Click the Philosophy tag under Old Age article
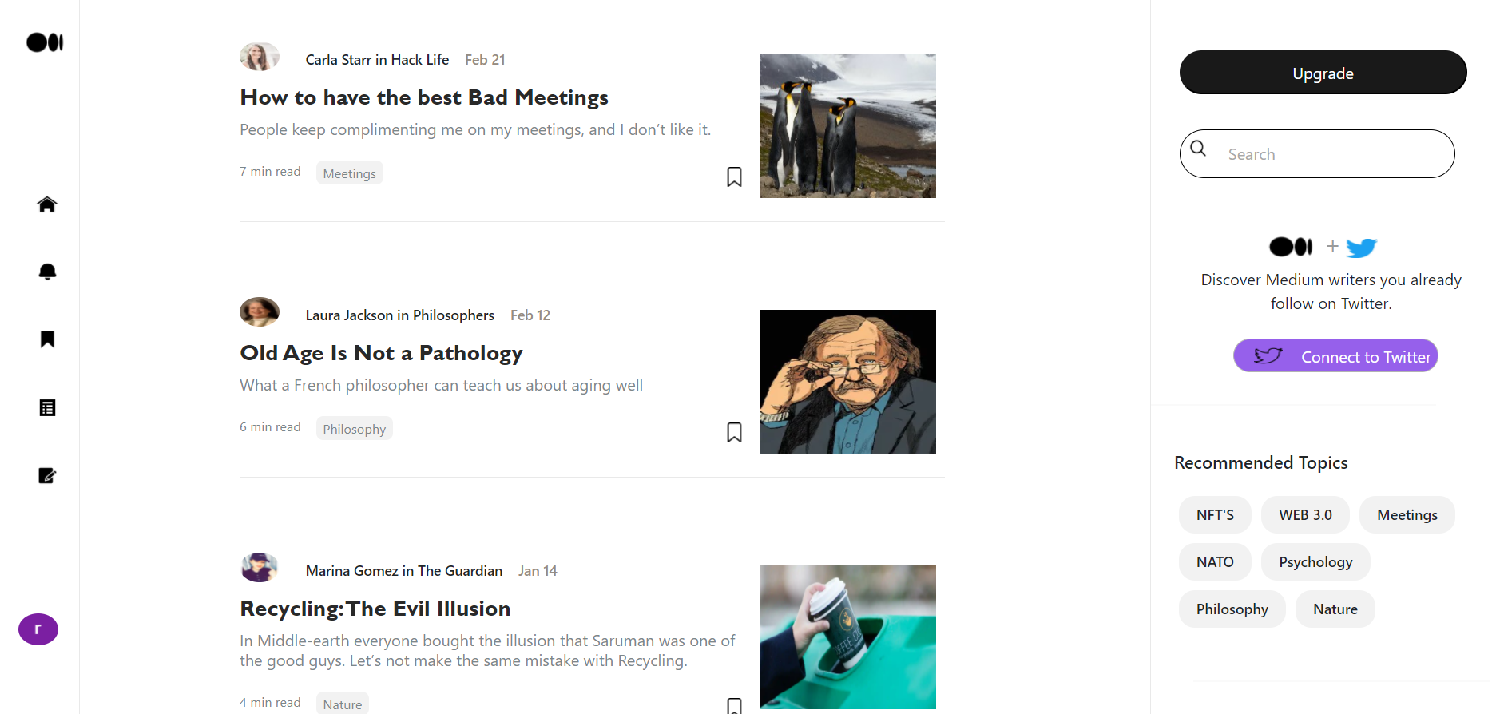1500x714 pixels. (354, 429)
